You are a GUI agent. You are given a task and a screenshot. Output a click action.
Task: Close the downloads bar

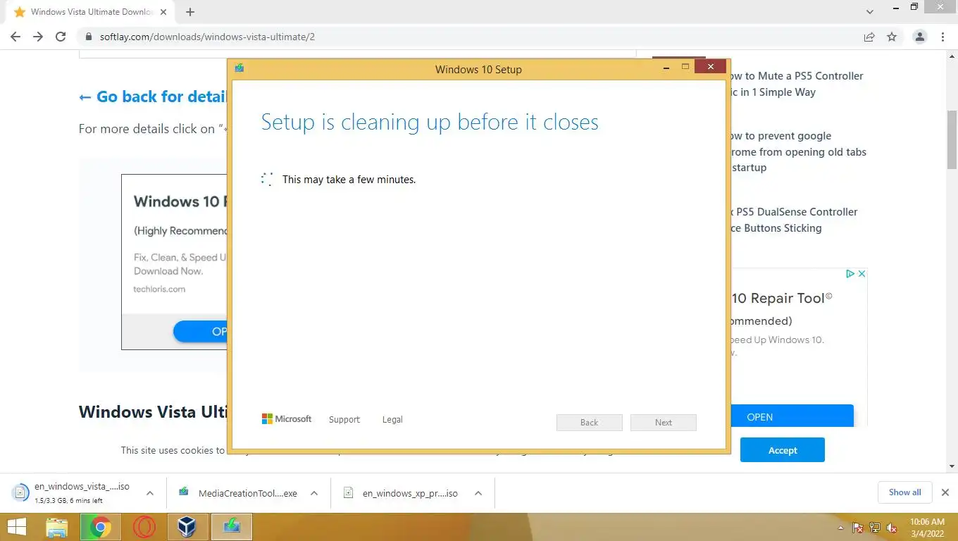945,492
